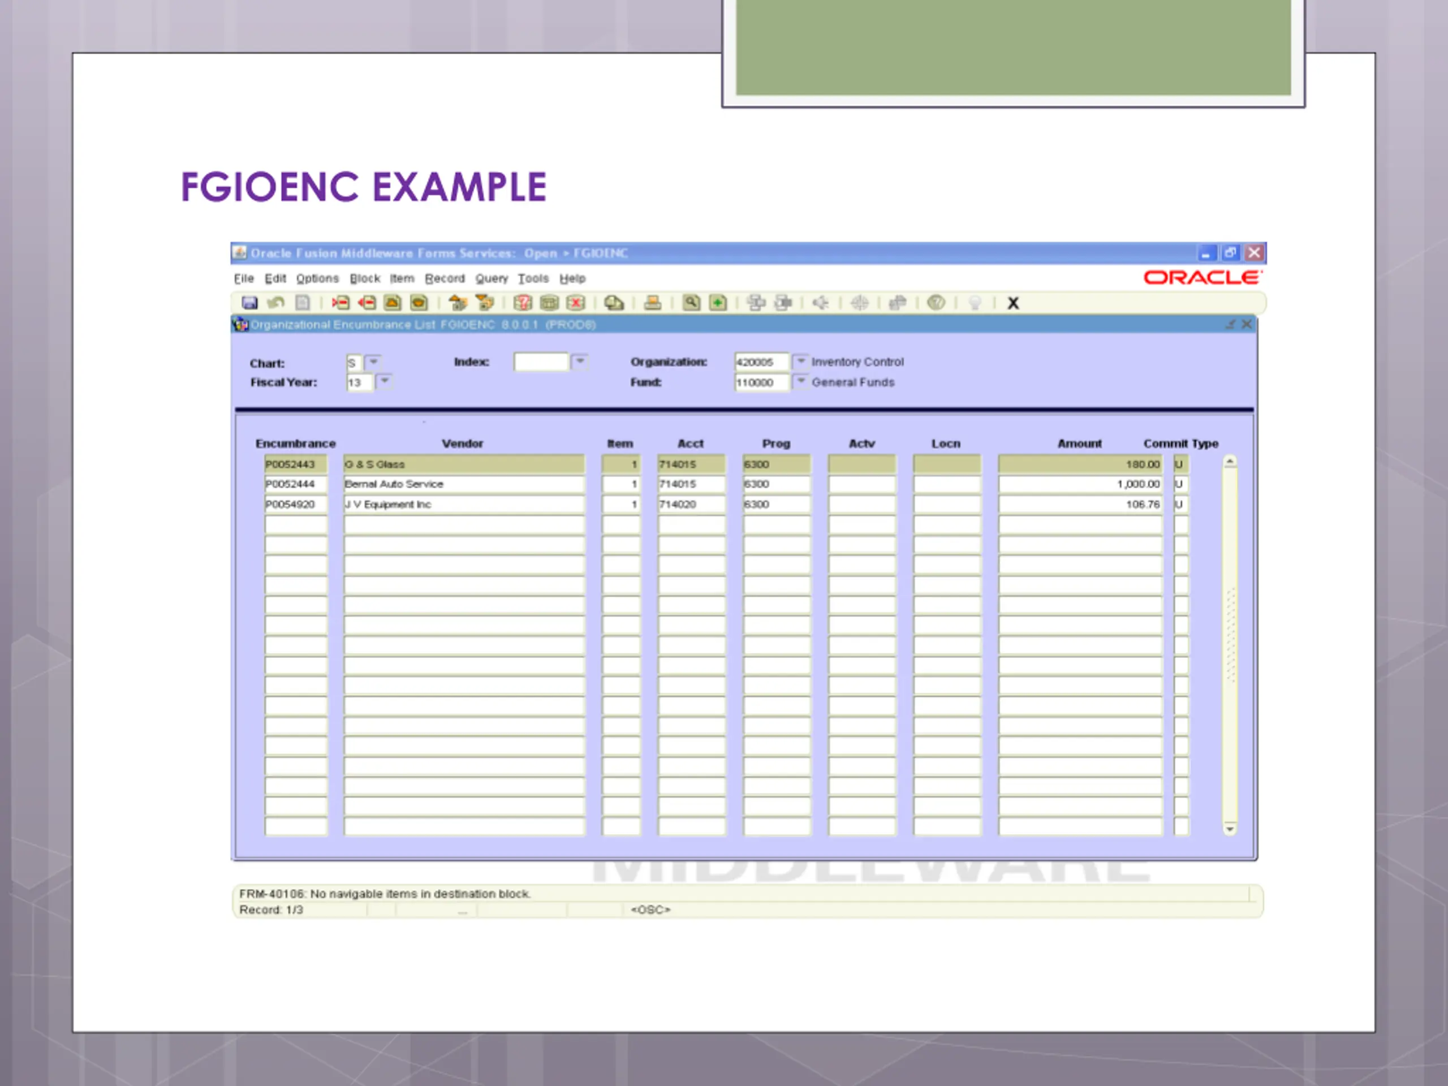Open the Chart dropdown arrow
Viewport: 1448px width, 1086px height.
click(374, 361)
